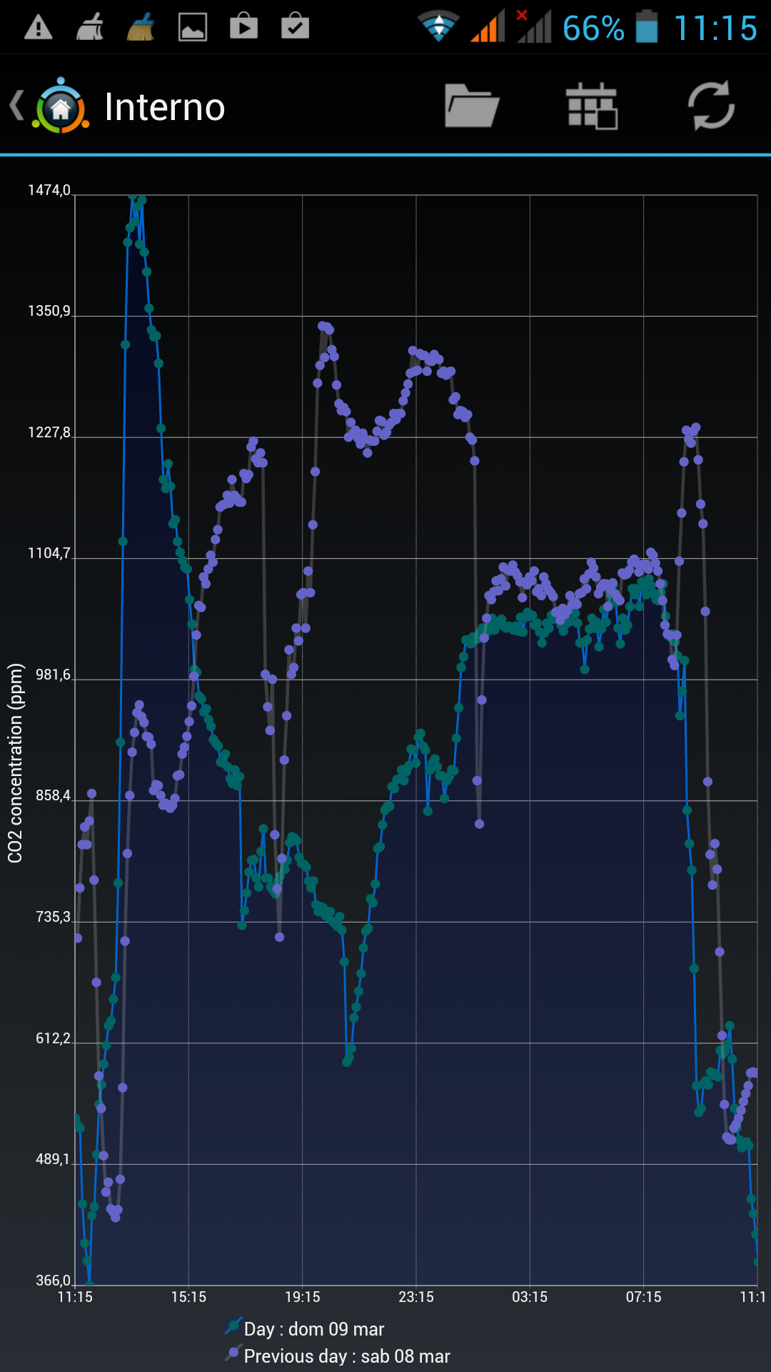This screenshot has height=1372, width=771.
Task: Tap the 1474,0 y-axis value
Action: pos(49,190)
